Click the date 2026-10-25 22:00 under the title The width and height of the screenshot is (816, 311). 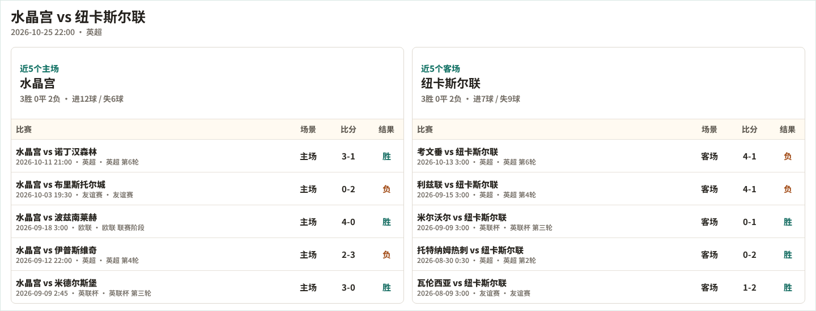[42, 32]
